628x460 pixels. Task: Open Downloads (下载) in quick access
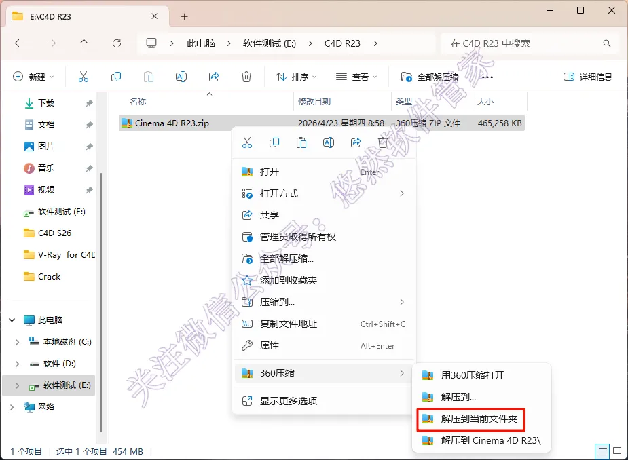46,103
